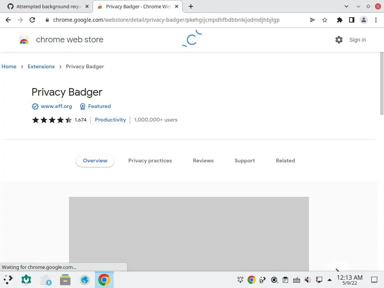
Task: Open the Productivity category link
Action: click(x=111, y=120)
